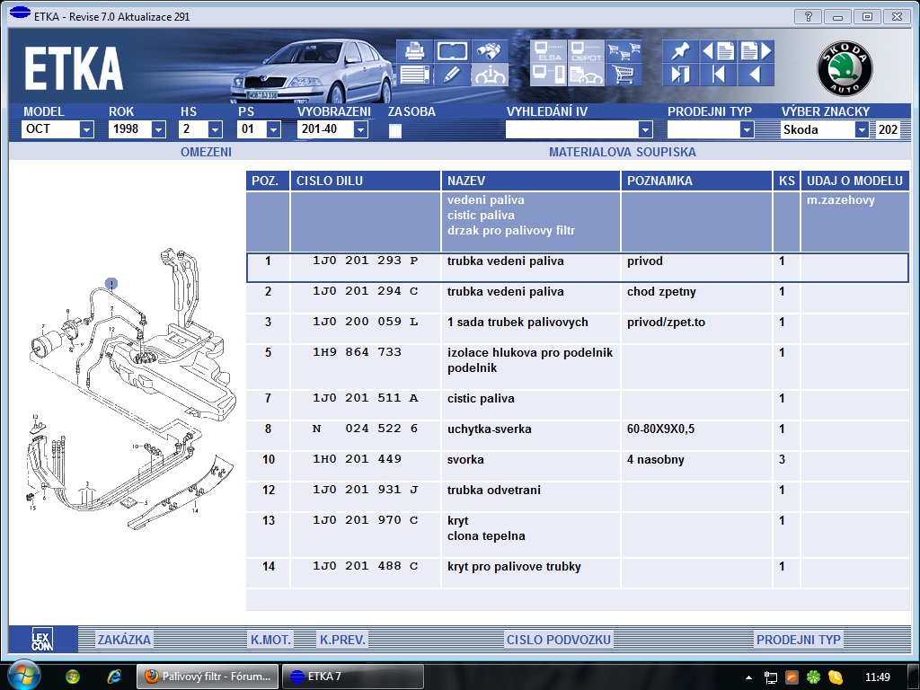
Task: Click the exit door icon
Action: coord(680,75)
